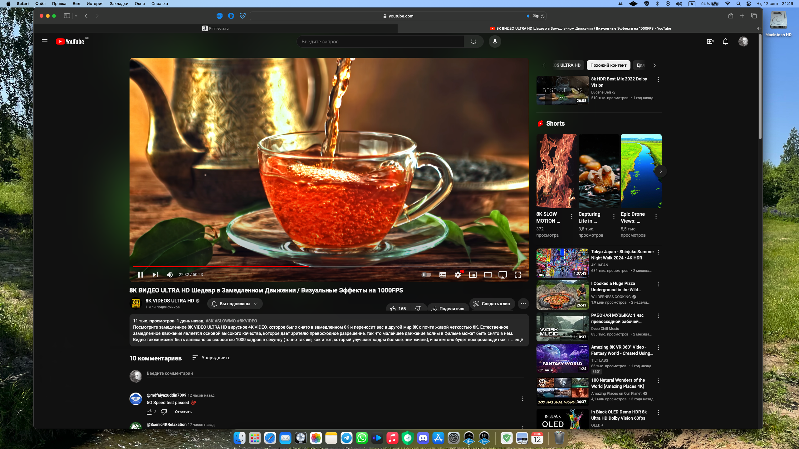
Task: Click the search magnifier button
Action: pos(473,41)
